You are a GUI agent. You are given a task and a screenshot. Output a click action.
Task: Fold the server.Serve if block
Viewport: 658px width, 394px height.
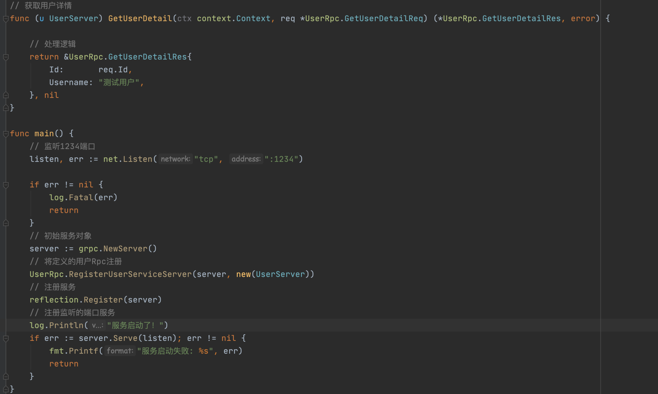point(6,339)
